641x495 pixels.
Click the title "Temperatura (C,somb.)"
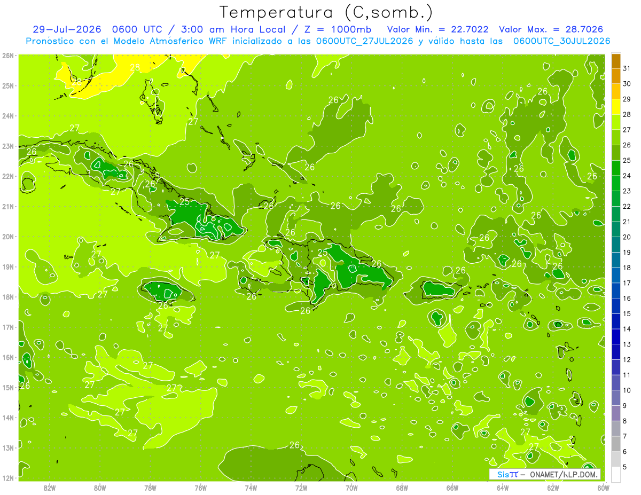[x=326, y=13]
